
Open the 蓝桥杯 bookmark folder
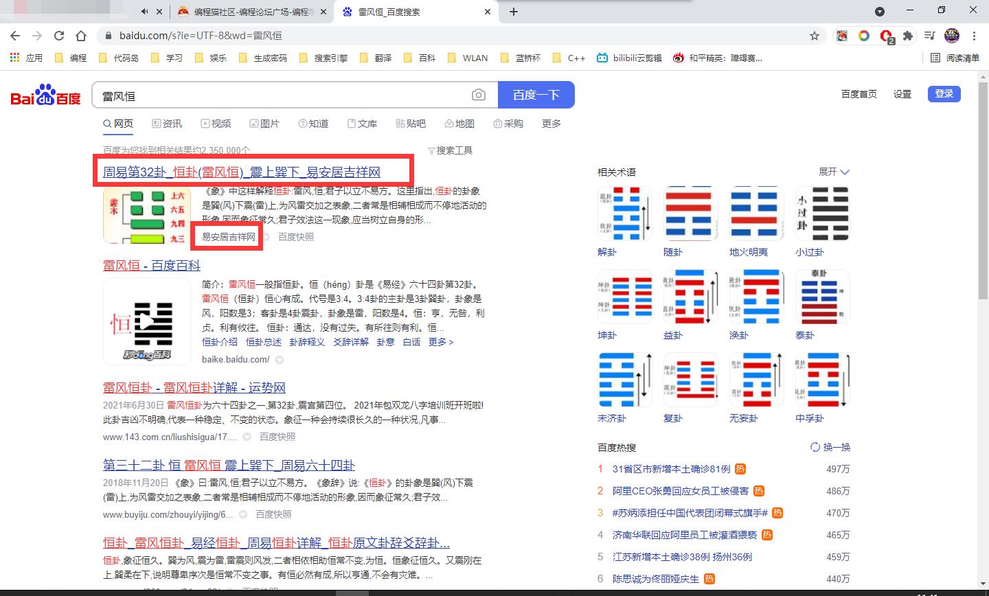521,58
